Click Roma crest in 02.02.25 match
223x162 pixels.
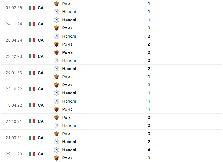(56, 4)
